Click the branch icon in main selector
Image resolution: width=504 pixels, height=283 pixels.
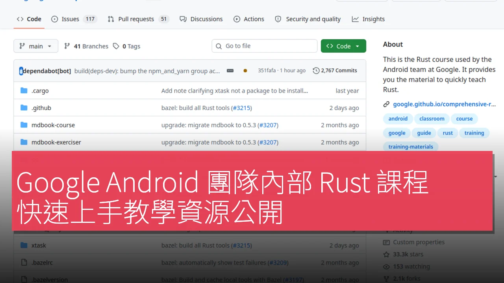click(22, 46)
